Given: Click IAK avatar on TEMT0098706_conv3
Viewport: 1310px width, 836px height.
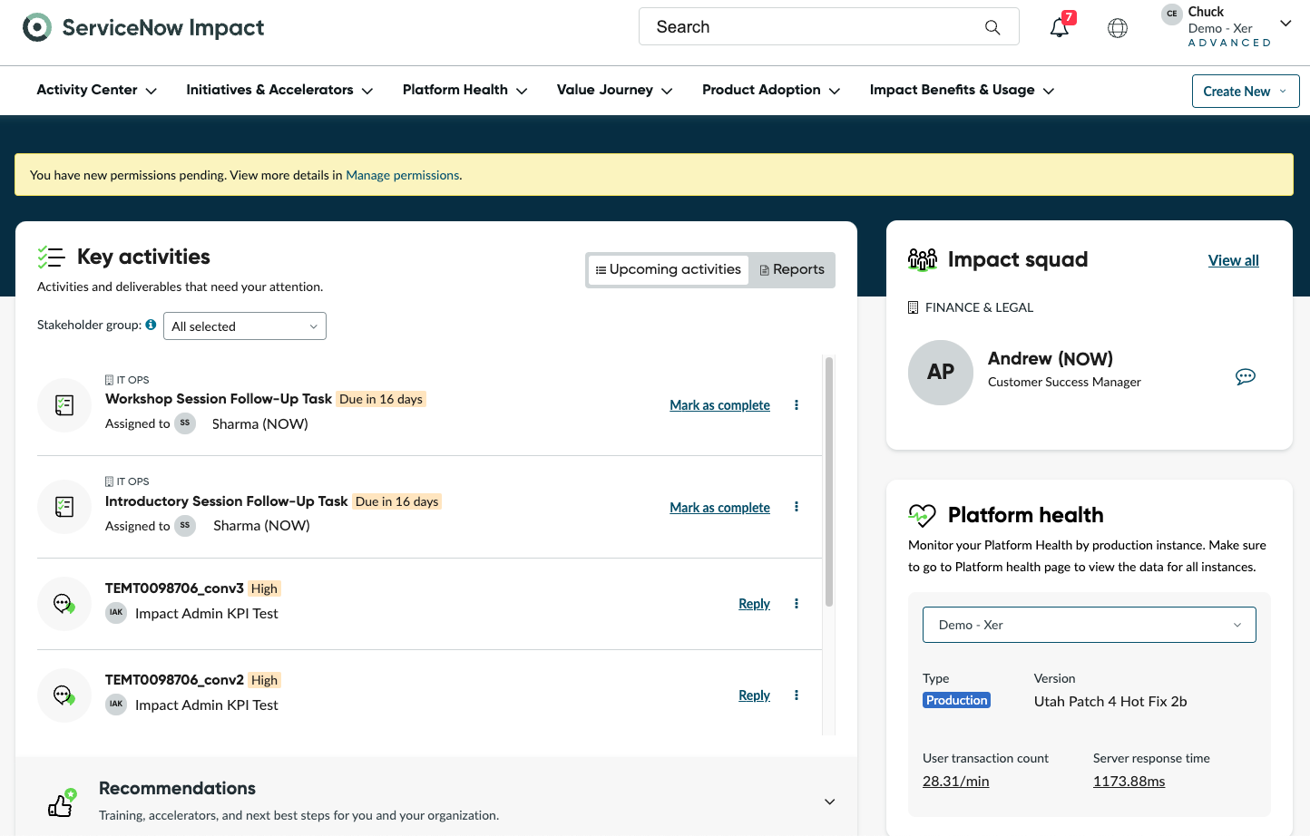Looking at the screenshot, I should pos(116,613).
